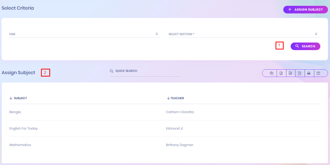Open the column visibility icon

pyautogui.click(x=318, y=73)
